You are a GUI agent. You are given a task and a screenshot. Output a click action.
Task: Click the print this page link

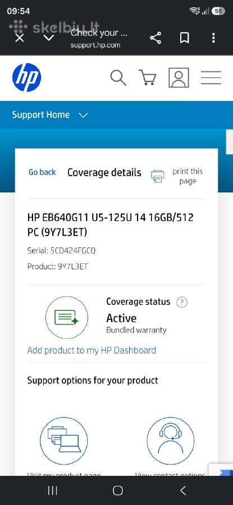coord(188,176)
